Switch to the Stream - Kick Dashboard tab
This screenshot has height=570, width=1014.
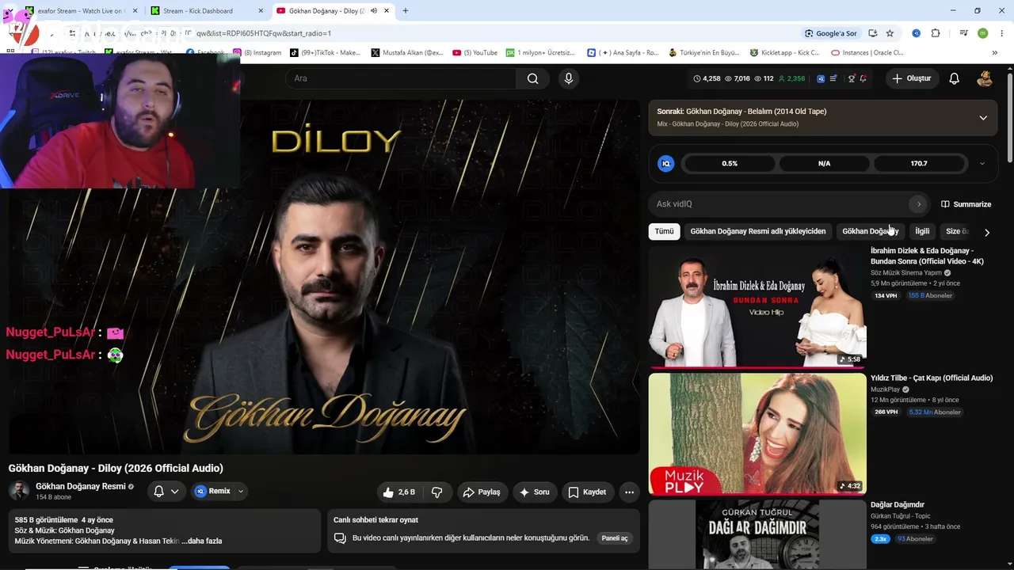(206, 11)
